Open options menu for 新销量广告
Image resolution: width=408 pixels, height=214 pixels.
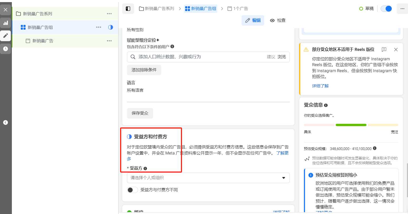click(x=109, y=41)
